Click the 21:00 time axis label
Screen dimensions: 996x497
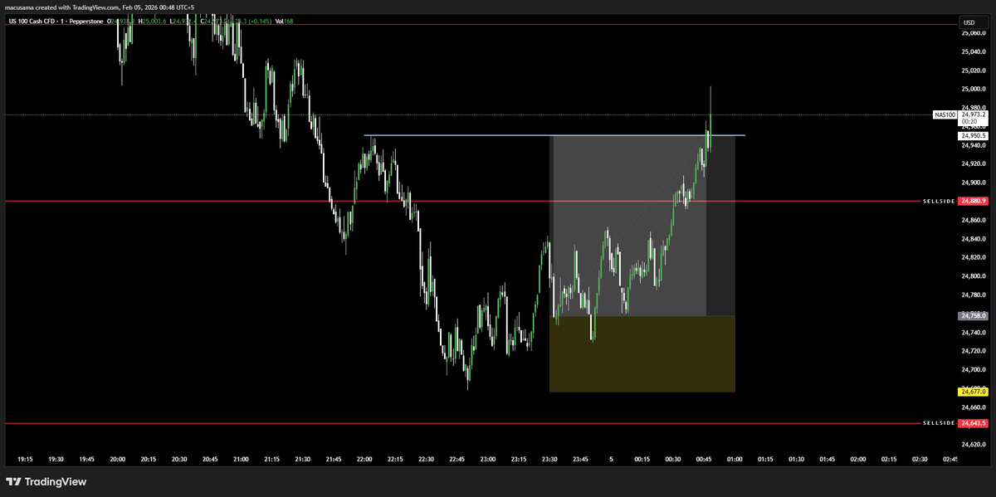[241, 458]
